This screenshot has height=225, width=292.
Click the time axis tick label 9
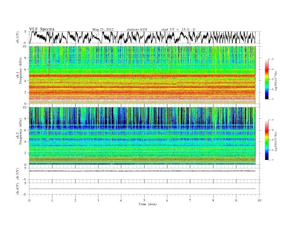tap(236, 200)
